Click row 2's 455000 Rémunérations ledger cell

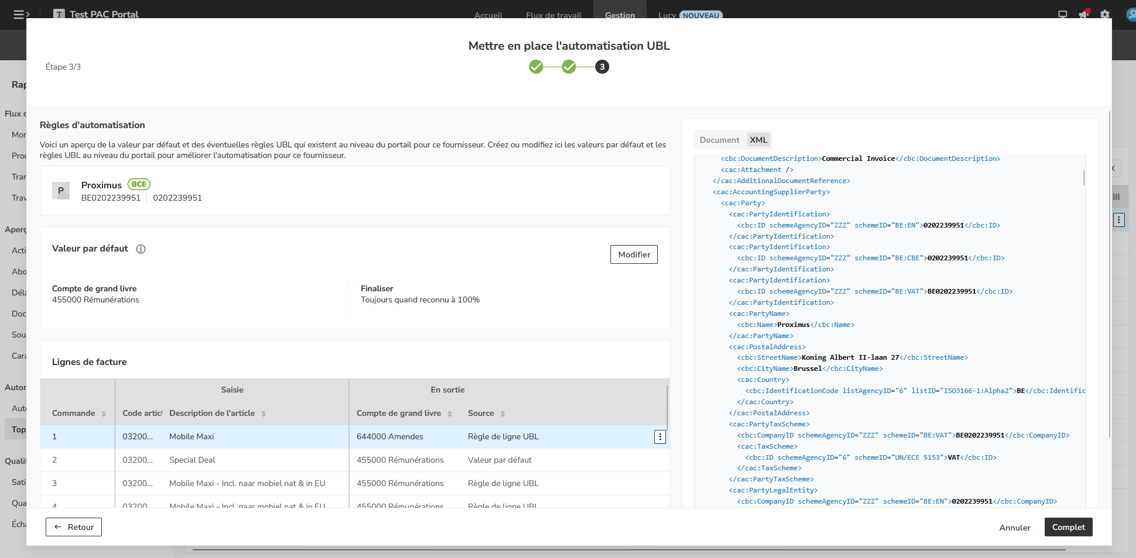pos(400,460)
